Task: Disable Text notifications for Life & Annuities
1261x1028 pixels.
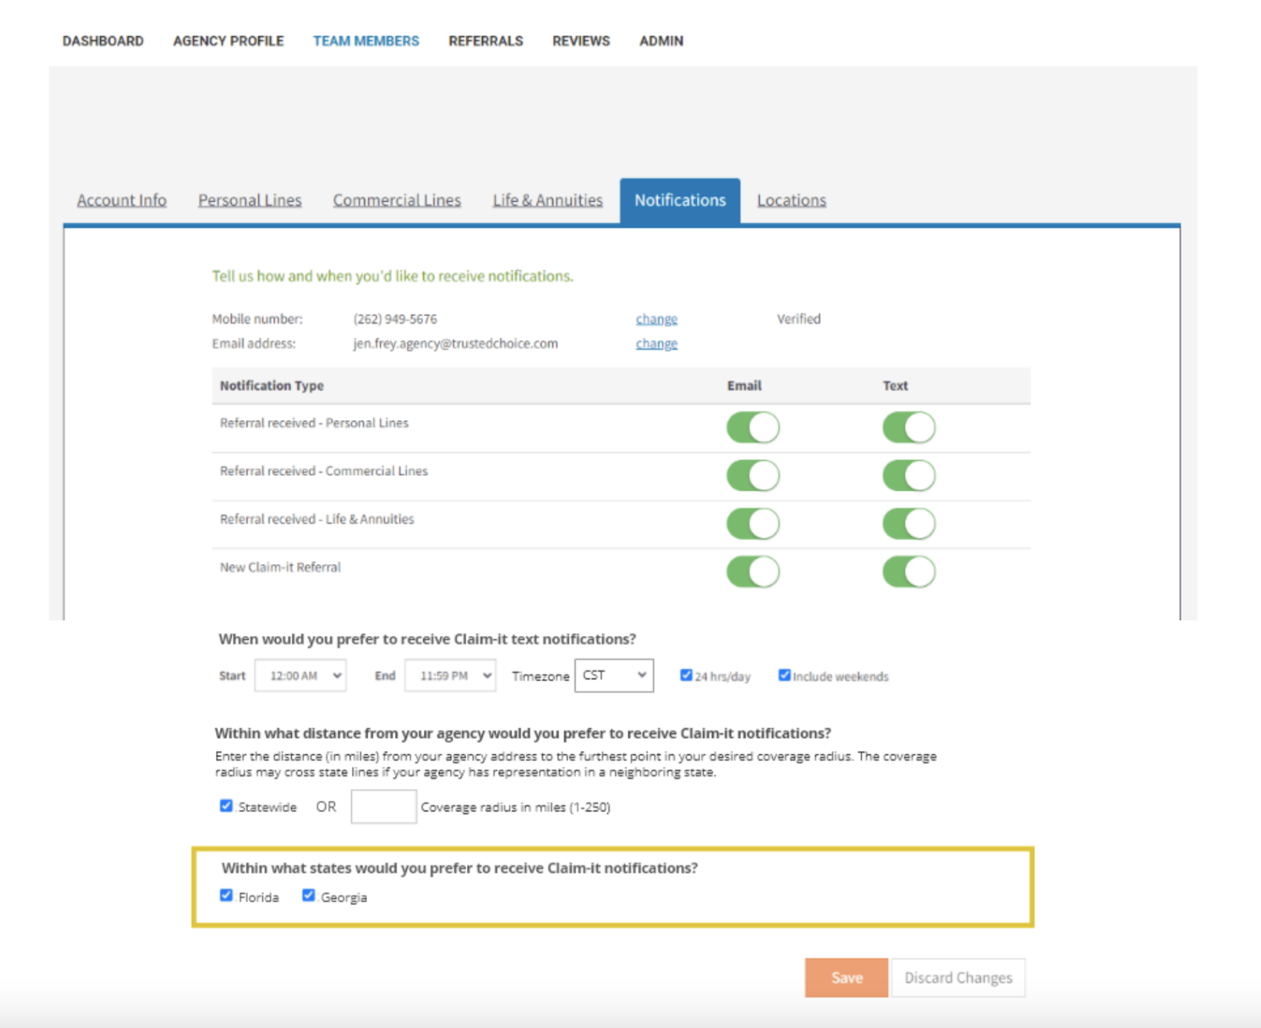Action: coord(907,523)
